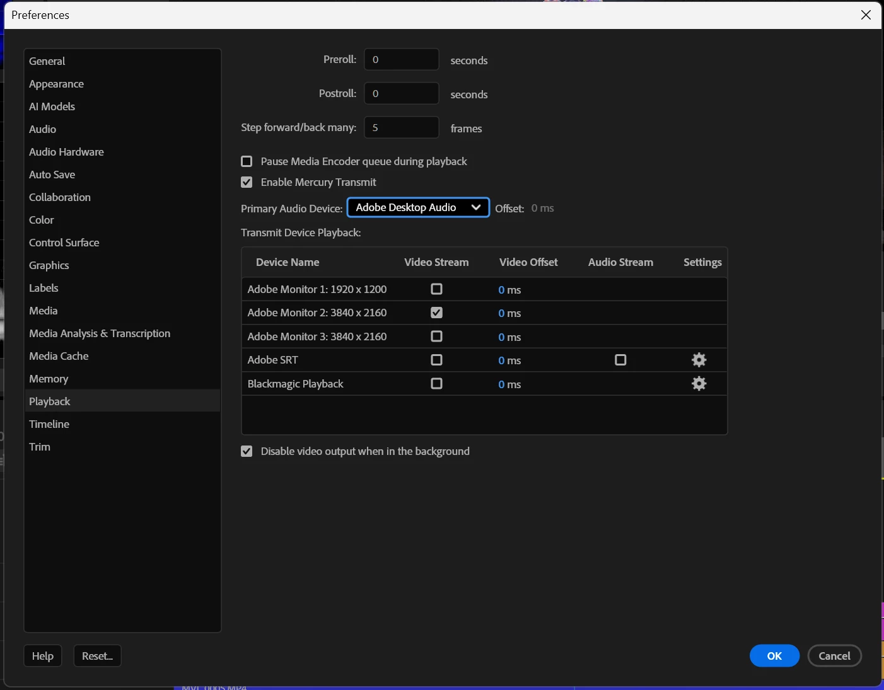
Task: Click the audio Offset 0 ms value
Action: (542, 208)
